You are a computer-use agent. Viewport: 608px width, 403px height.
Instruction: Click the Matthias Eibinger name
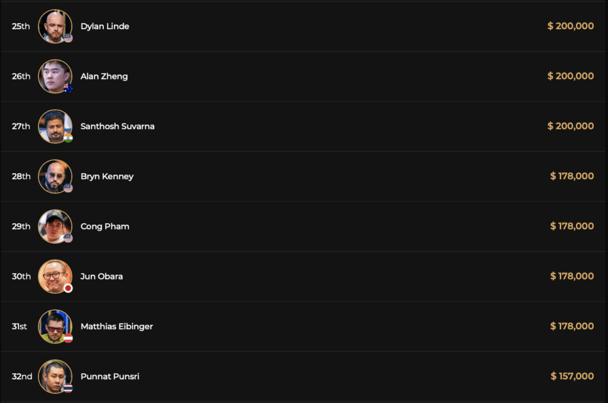pos(116,326)
